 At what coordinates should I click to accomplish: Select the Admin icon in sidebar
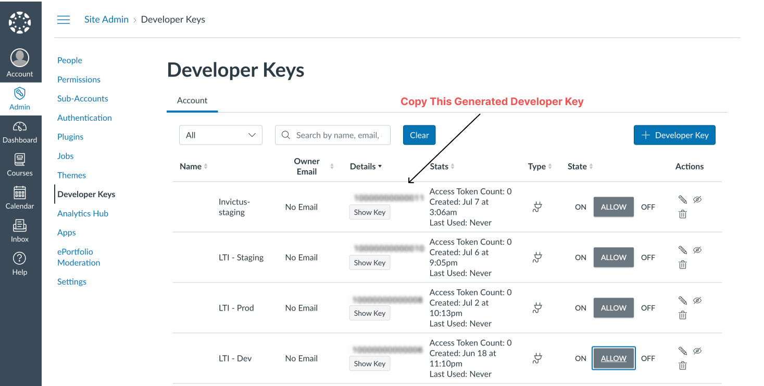[20, 99]
